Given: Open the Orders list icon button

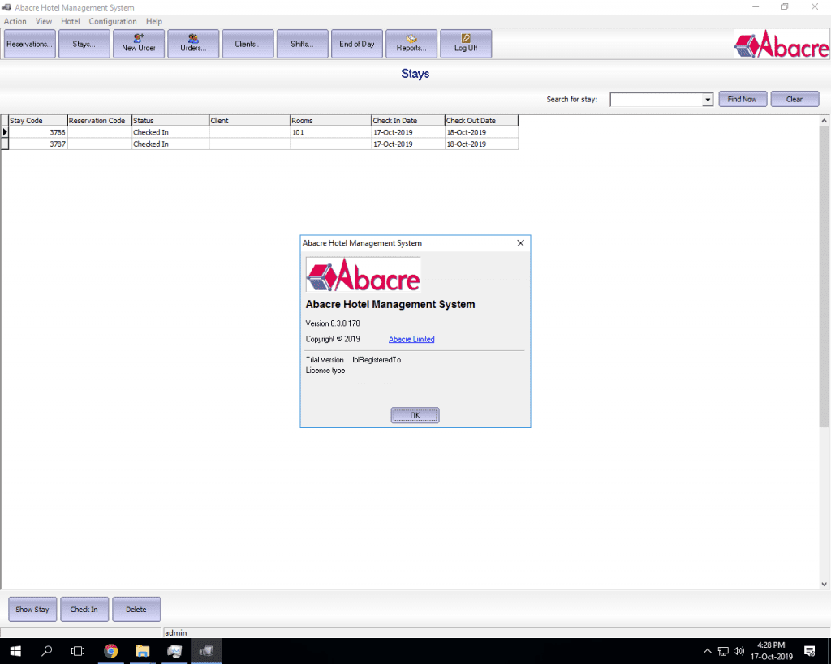Looking at the screenshot, I should 193,44.
